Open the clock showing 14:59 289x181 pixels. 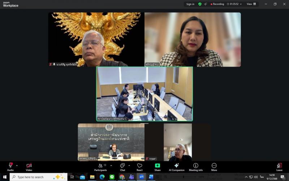(x=272, y=177)
